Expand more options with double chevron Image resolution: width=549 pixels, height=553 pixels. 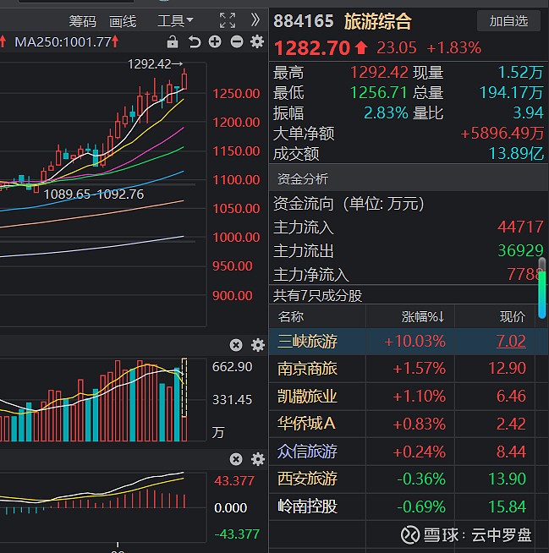click(x=255, y=19)
